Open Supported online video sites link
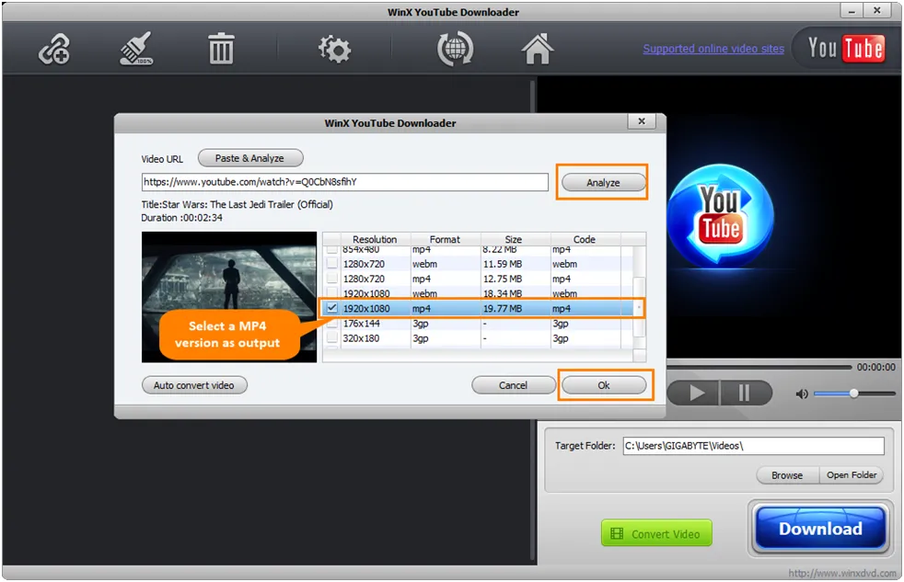904x582 pixels. pyautogui.click(x=713, y=48)
